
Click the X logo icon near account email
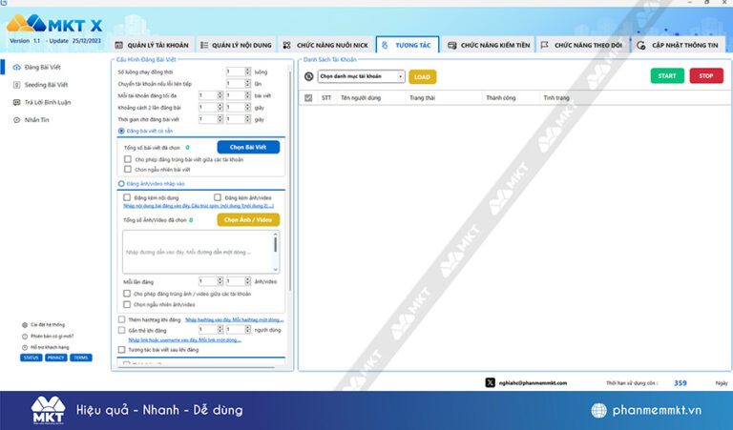tap(490, 383)
